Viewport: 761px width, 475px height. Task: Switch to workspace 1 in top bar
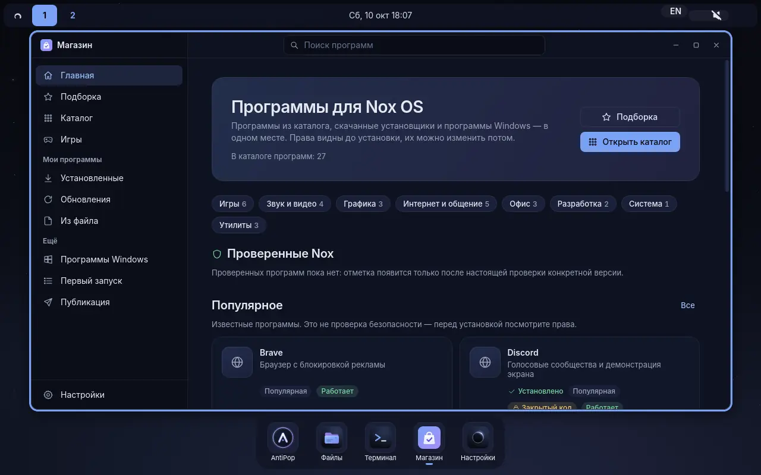pos(45,15)
